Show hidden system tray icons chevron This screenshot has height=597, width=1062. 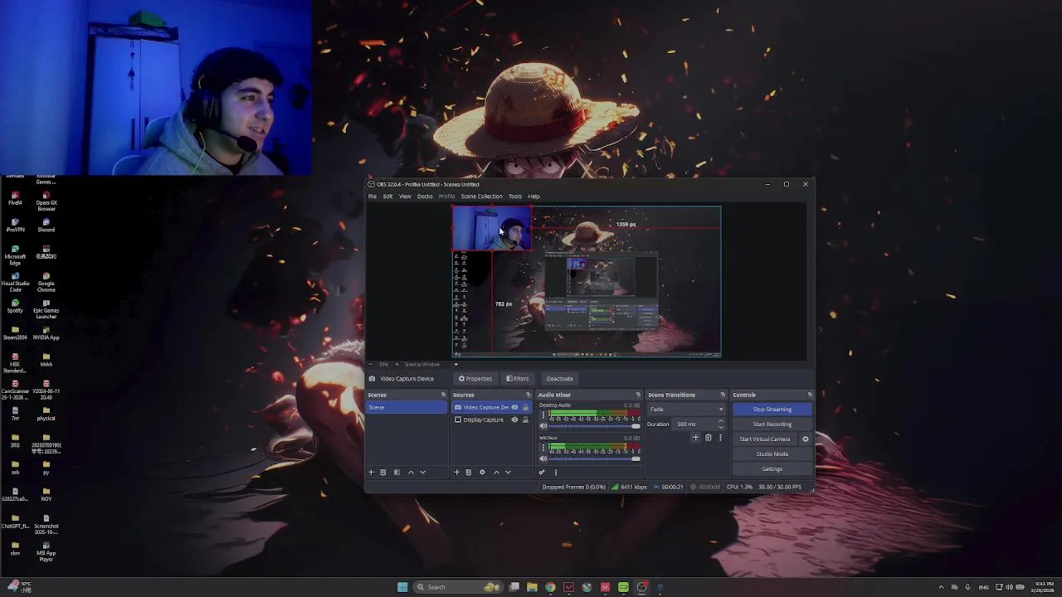[941, 587]
